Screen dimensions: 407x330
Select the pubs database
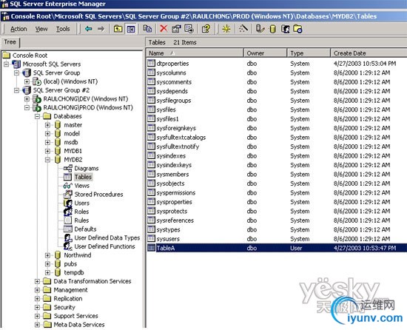[70, 264]
